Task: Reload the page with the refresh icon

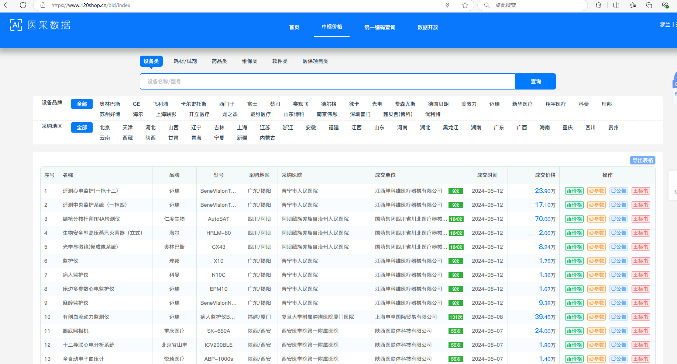Action: click(x=23, y=5)
